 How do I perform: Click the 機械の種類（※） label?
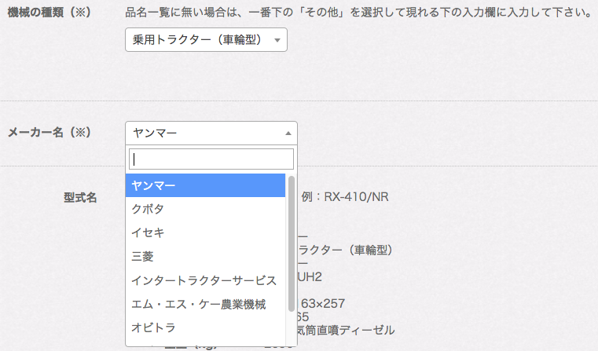(50, 13)
